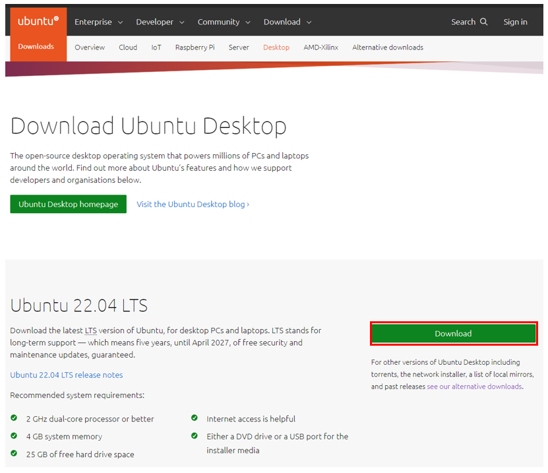
Task: Click Ubuntu Desktop homepage button
Action: click(x=68, y=204)
